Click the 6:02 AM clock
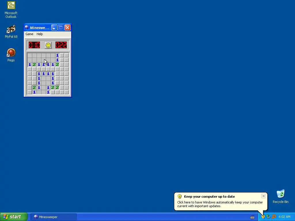This screenshot has width=295, height=221. (284, 217)
